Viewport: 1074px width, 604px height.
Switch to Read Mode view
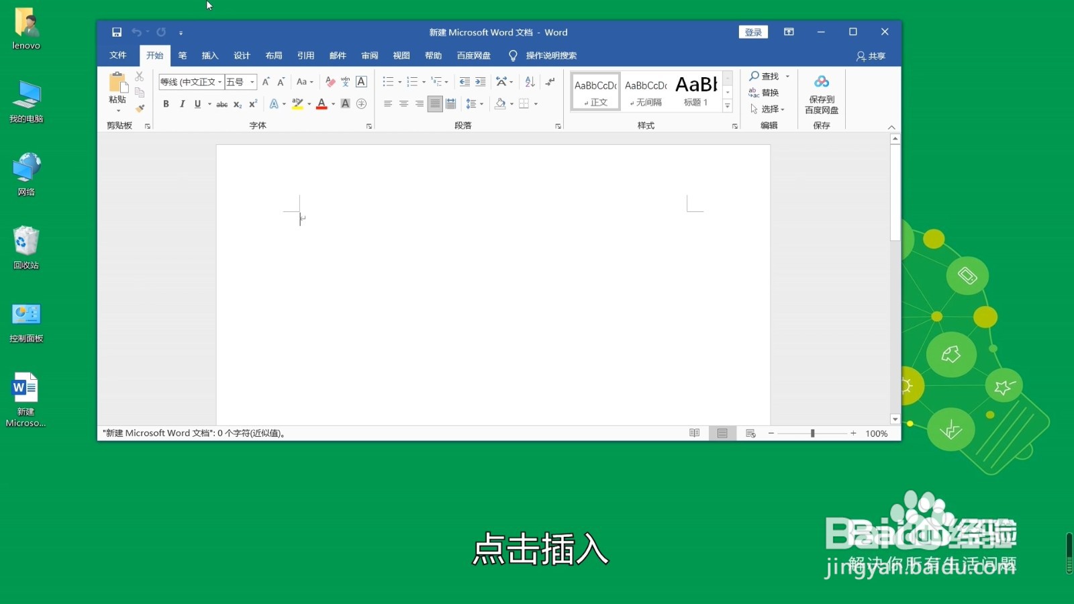pos(695,434)
